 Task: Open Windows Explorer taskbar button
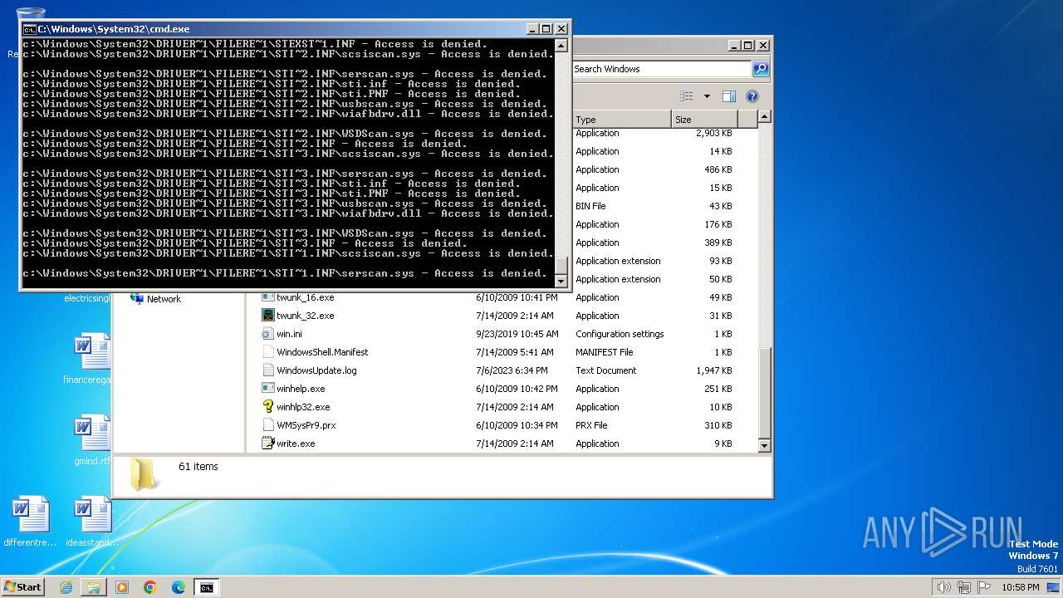94,587
